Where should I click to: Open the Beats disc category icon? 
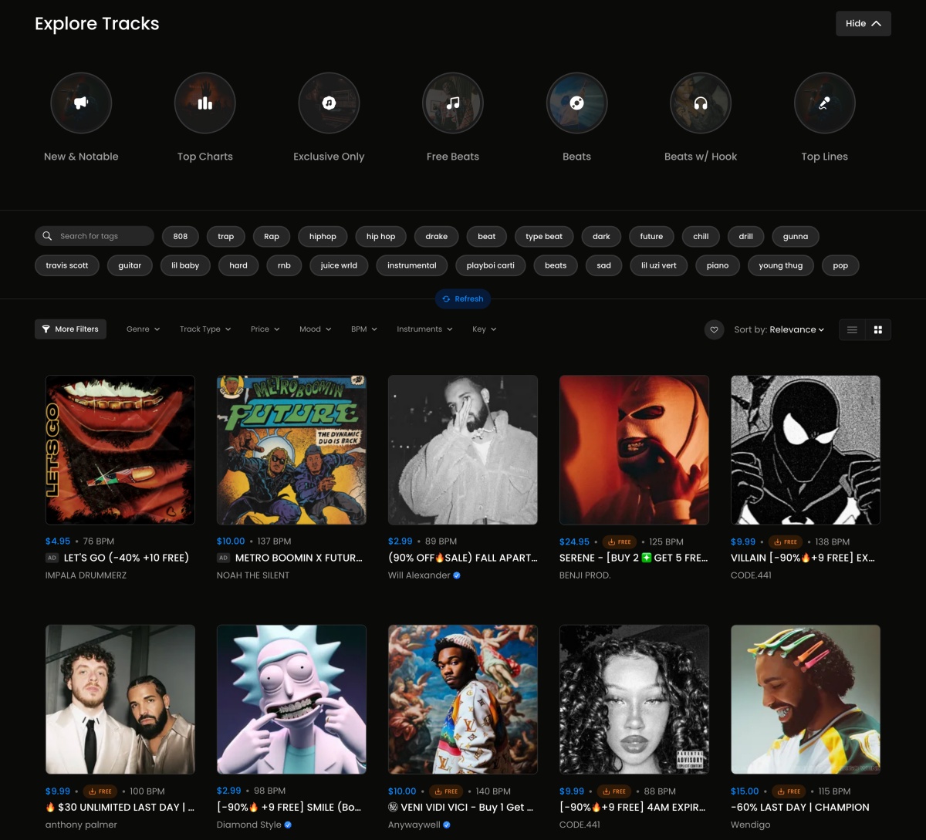pyautogui.click(x=576, y=103)
